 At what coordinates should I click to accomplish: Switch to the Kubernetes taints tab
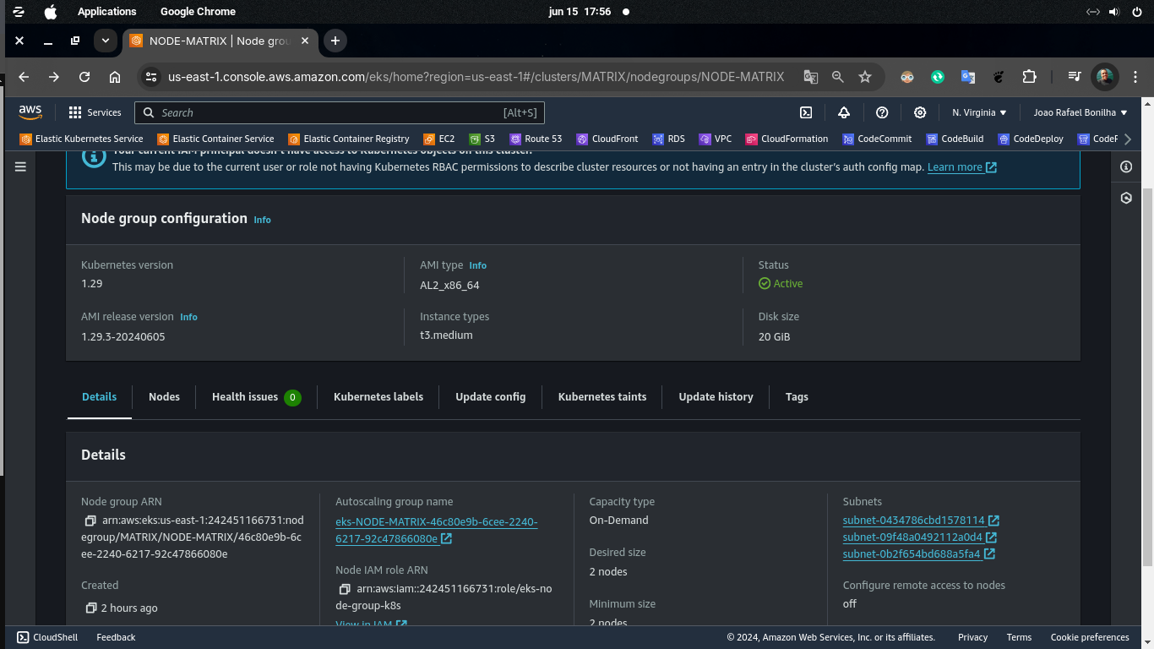point(602,396)
